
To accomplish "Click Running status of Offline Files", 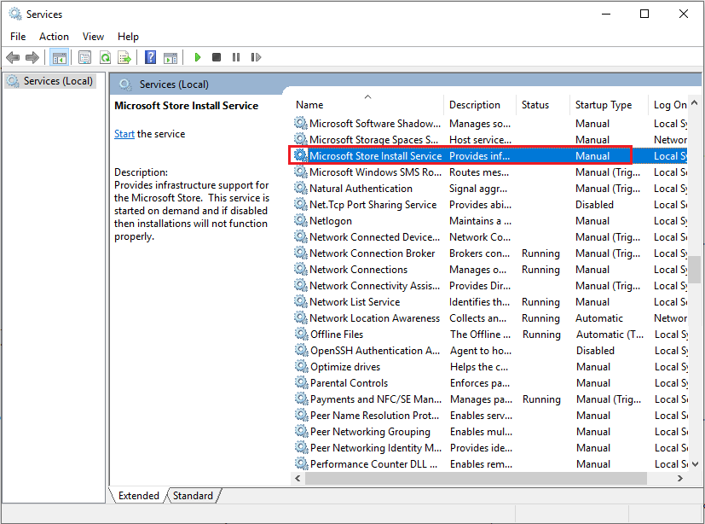I will [541, 335].
